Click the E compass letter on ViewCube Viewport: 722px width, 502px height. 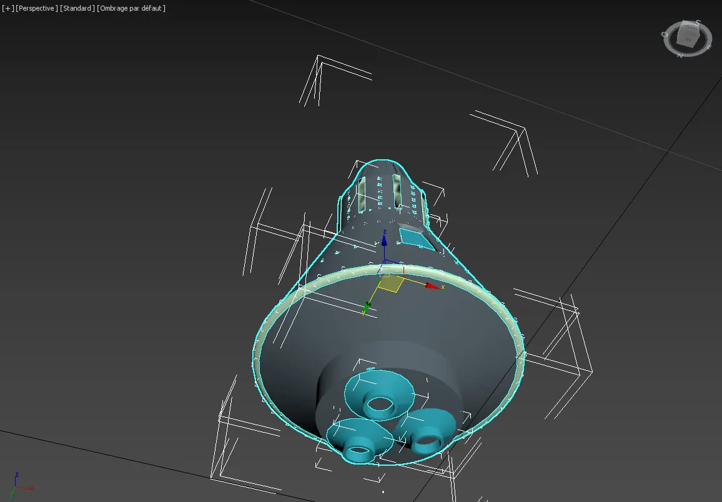[x=708, y=45]
